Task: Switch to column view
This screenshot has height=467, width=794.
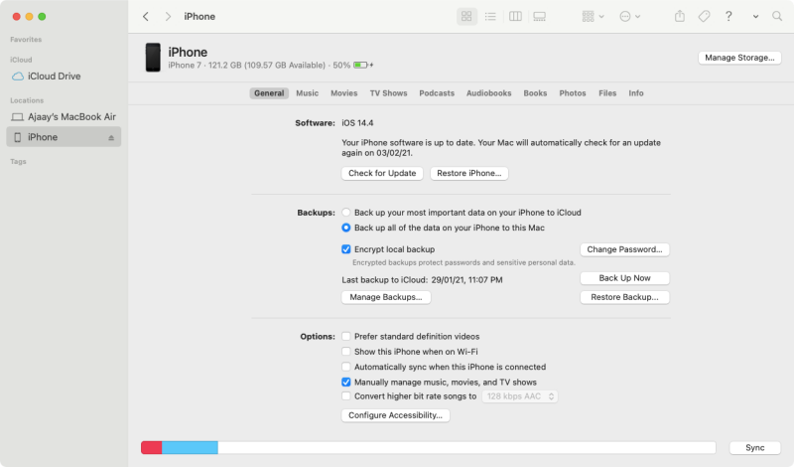Action: (x=515, y=17)
